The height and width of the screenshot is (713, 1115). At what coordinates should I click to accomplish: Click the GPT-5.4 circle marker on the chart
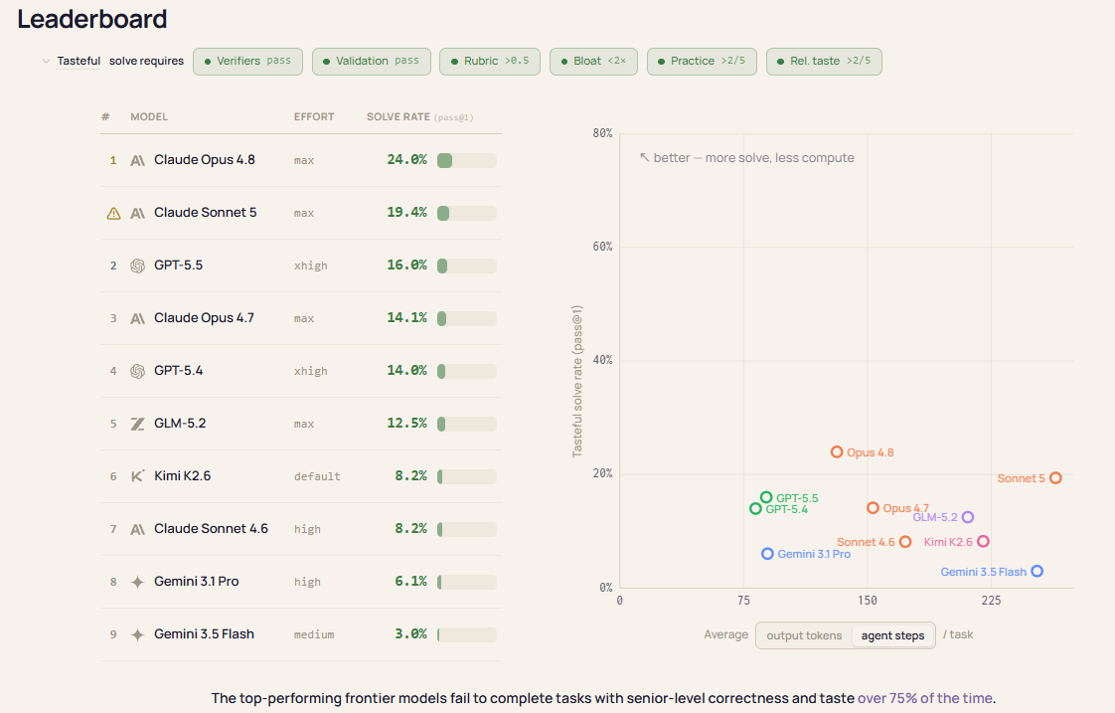pos(756,509)
